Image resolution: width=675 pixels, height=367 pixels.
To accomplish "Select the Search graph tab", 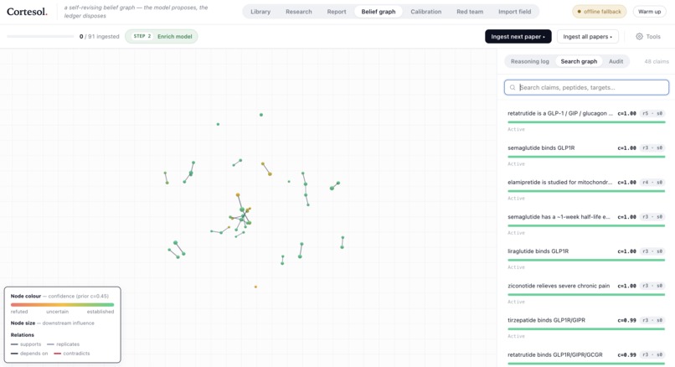I will (x=579, y=61).
